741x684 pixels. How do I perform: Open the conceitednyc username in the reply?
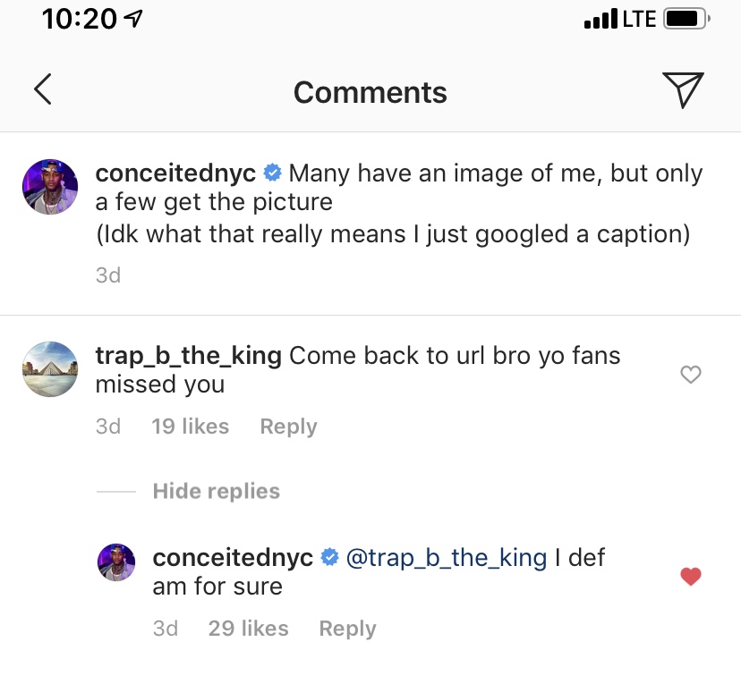pos(234,558)
